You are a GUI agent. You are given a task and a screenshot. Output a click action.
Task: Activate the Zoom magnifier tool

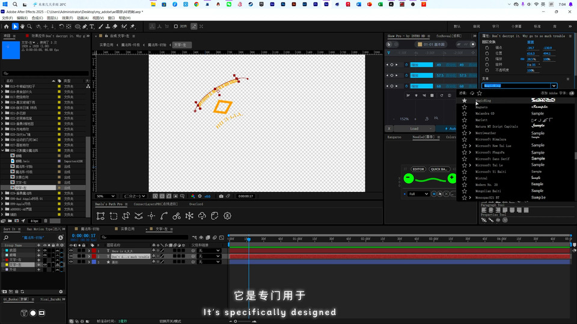(29, 26)
